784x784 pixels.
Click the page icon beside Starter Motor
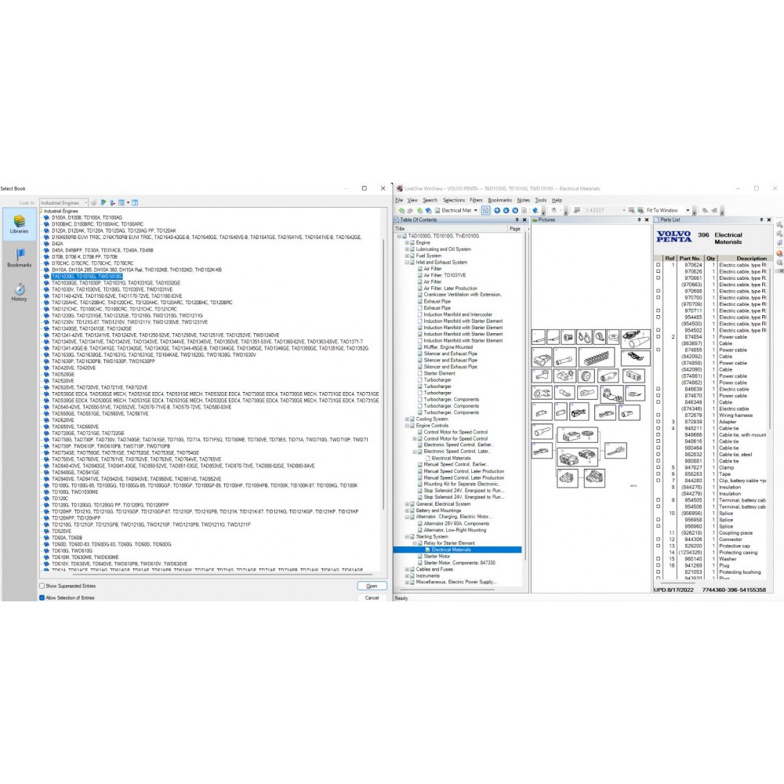pyautogui.click(x=419, y=556)
